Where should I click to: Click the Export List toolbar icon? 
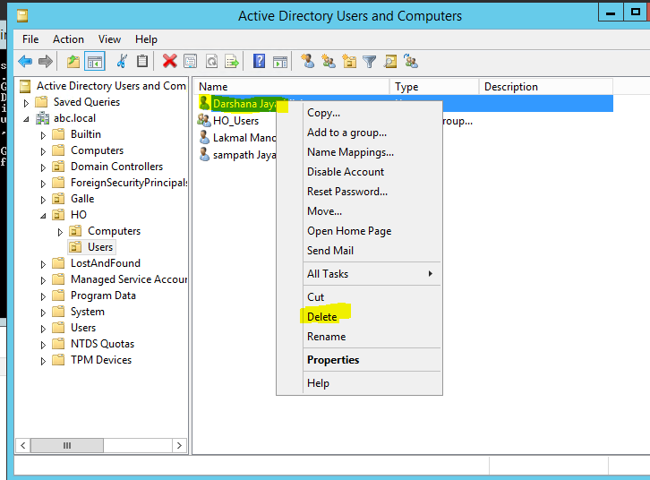coord(232,62)
